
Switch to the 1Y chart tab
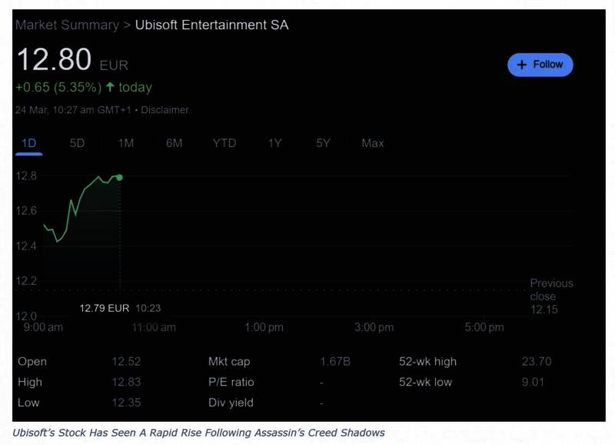[274, 143]
